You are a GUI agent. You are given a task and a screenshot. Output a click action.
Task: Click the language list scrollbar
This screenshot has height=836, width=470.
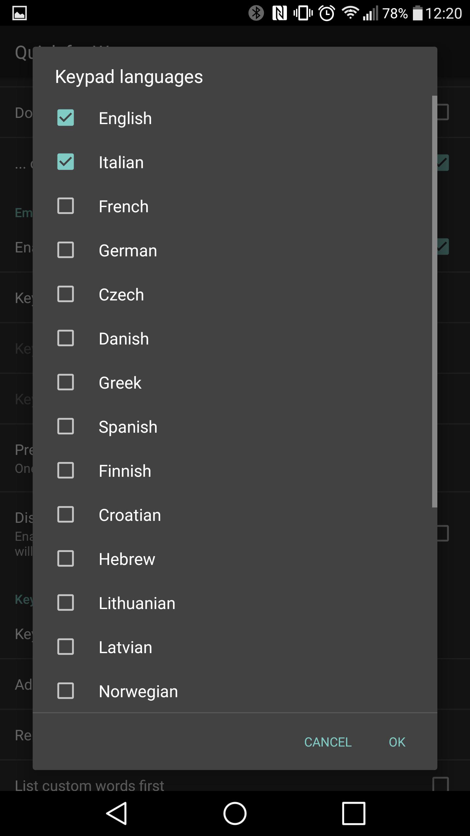(x=434, y=301)
